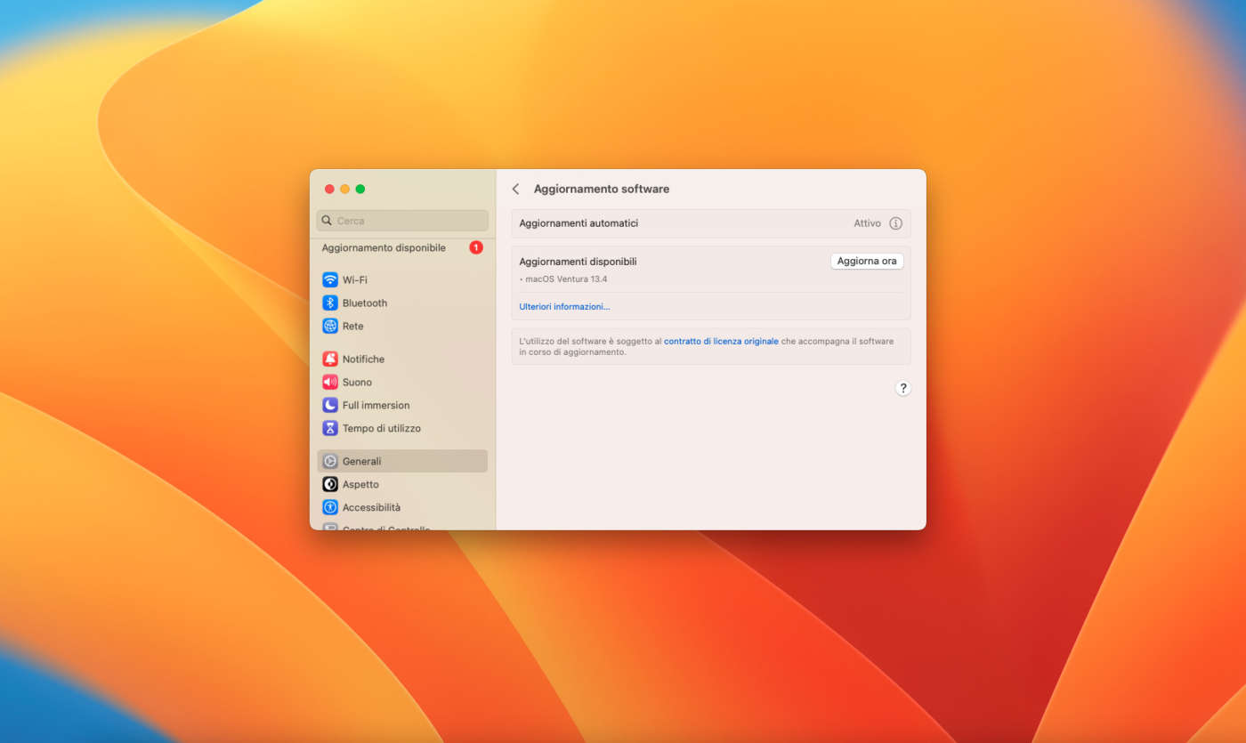The image size is (1246, 743).
Task: Open the Ulteriori informazioni link
Action: tap(564, 306)
